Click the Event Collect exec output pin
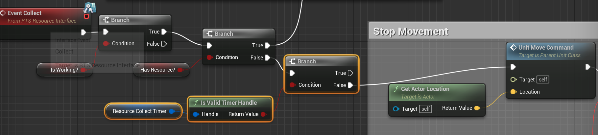598x135 pixels. tap(84, 32)
